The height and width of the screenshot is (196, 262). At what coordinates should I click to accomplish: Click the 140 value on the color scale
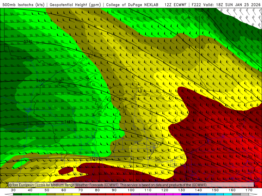pos(198,190)
